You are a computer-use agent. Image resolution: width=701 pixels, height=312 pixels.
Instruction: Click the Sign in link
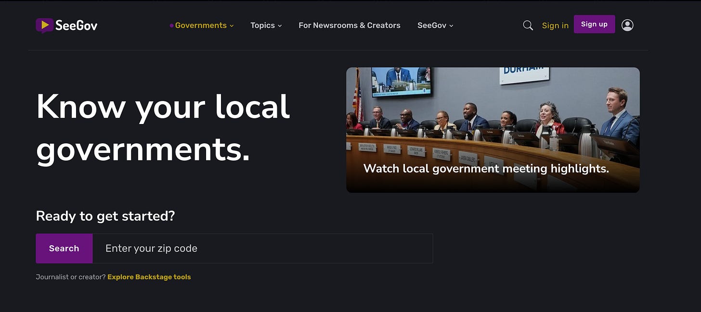[555, 25]
